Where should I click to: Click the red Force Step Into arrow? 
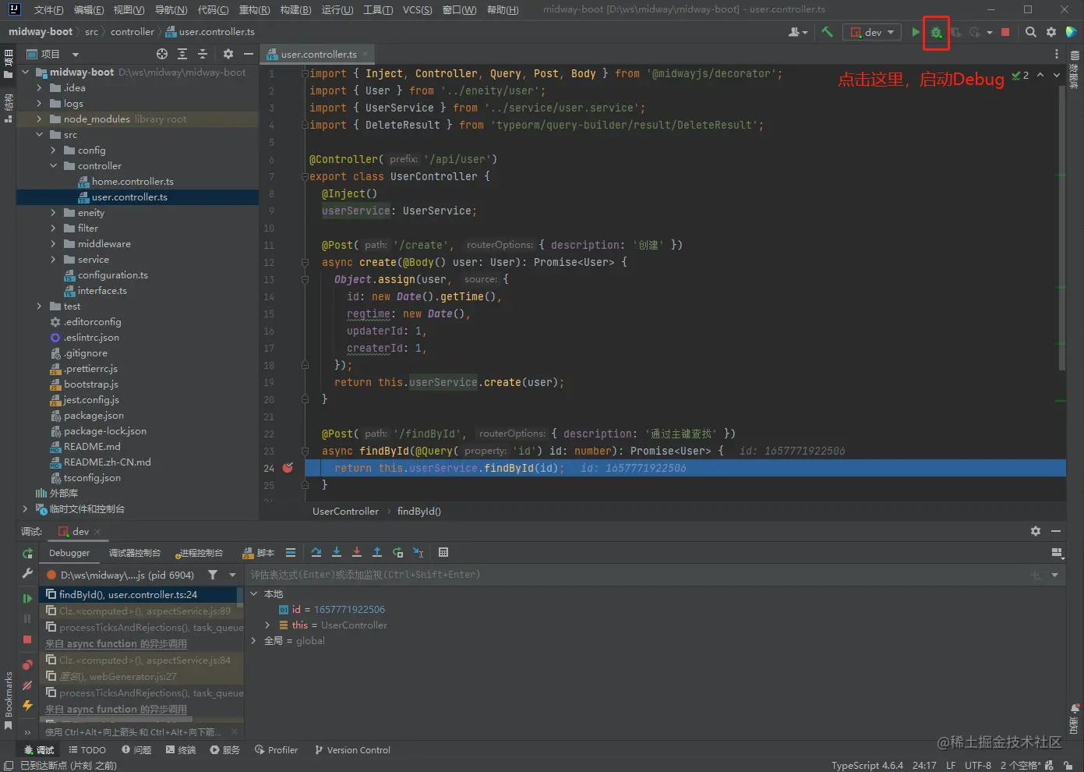pyautogui.click(x=357, y=552)
